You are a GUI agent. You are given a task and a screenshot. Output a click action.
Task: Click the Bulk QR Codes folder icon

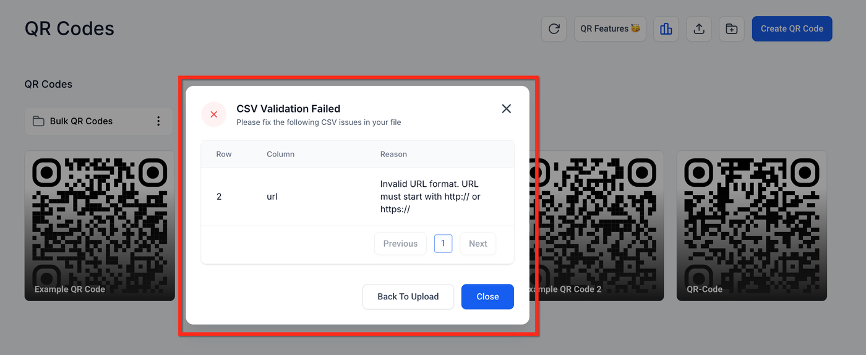[x=38, y=121]
